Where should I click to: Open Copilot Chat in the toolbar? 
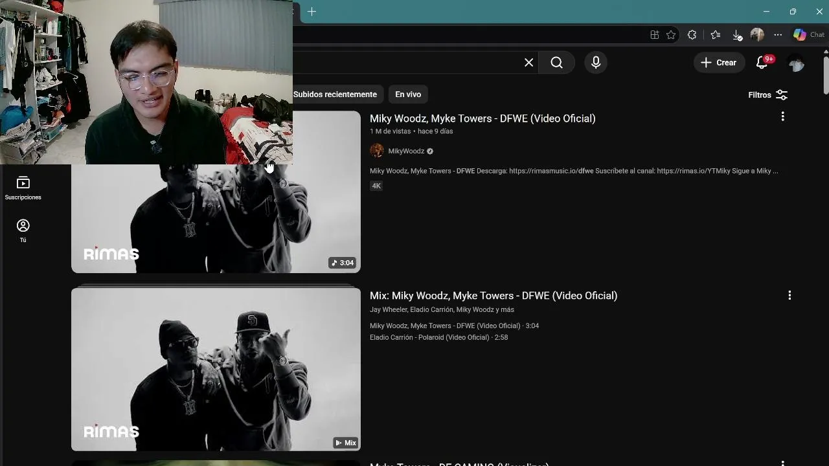click(x=809, y=35)
